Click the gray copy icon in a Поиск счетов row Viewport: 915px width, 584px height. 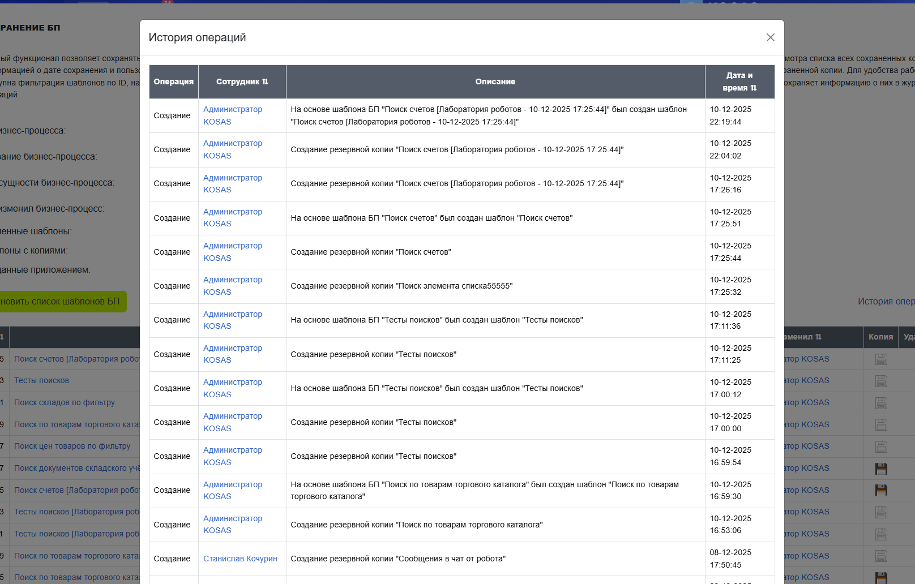[x=881, y=359]
